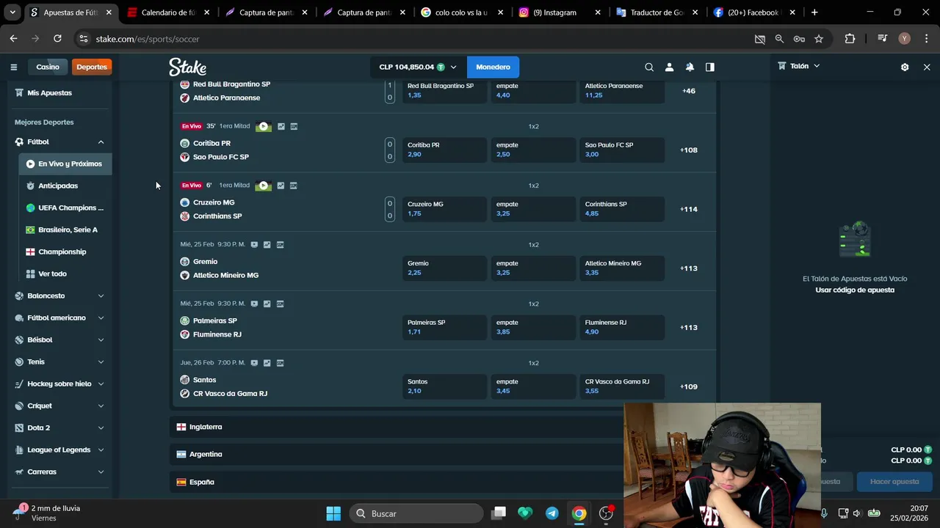
Task: Close the Talón bet slip panel
Action: click(927, 67)
